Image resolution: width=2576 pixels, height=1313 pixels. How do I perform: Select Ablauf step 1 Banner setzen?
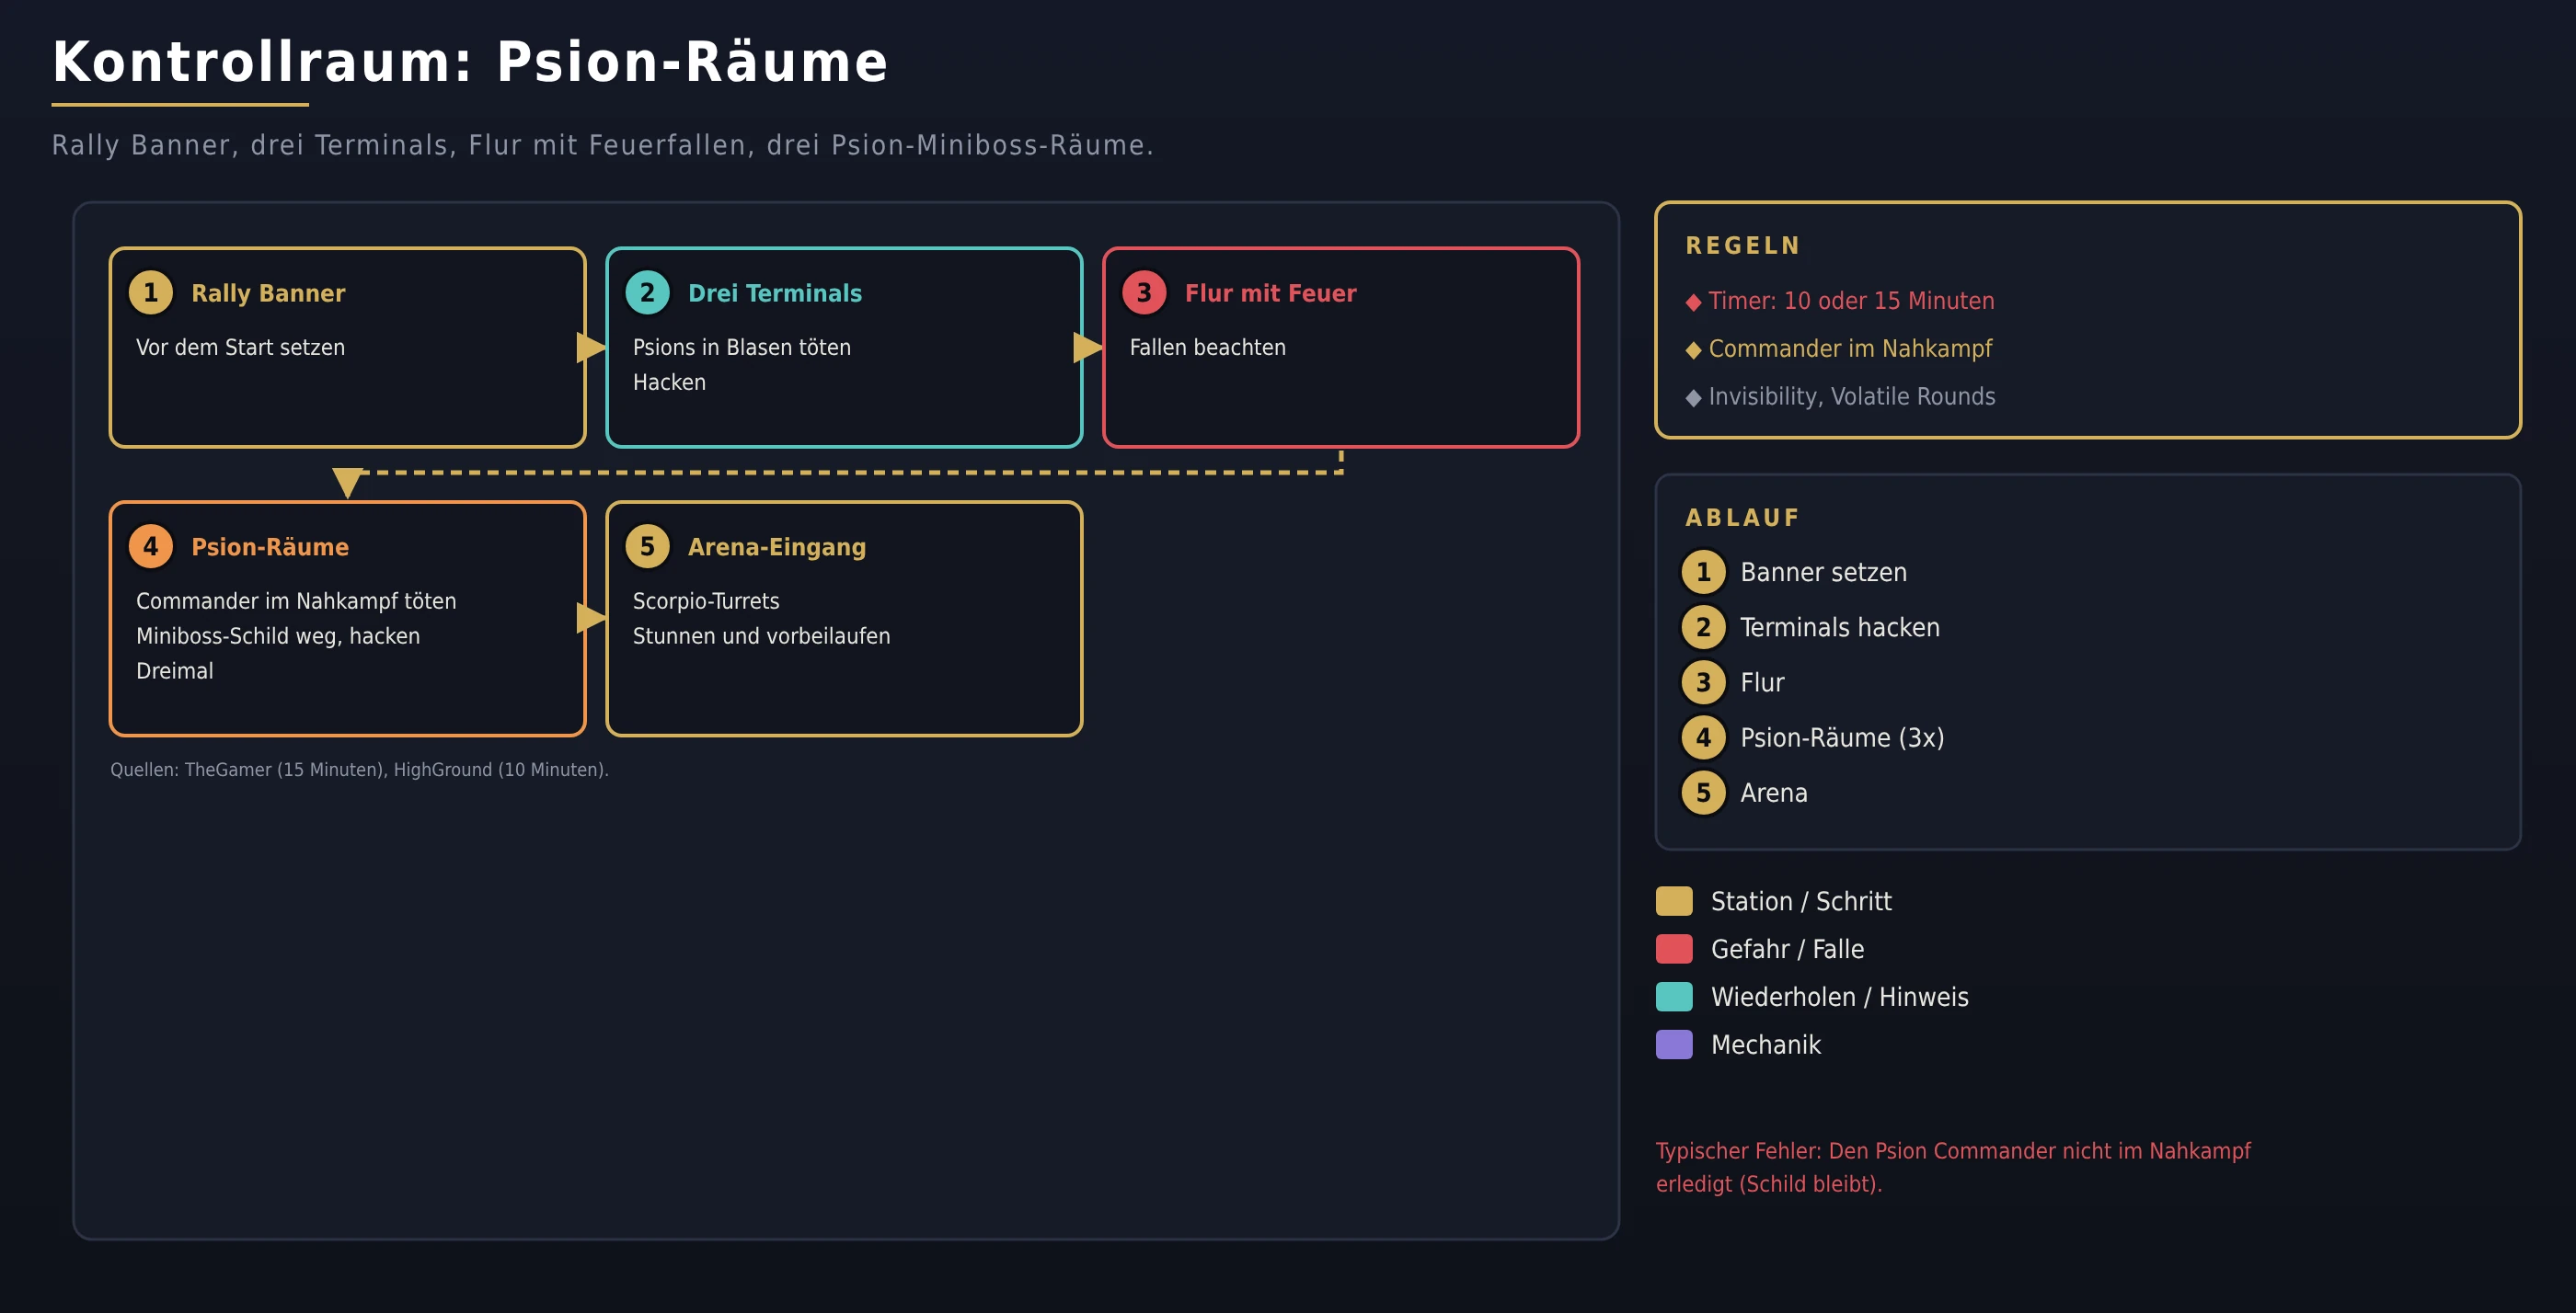[1794, 573]
